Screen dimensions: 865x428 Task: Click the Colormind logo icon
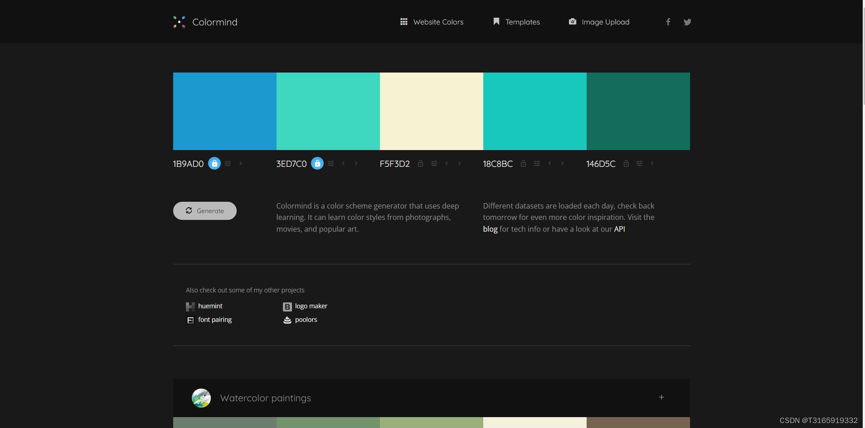click(180, 22)
